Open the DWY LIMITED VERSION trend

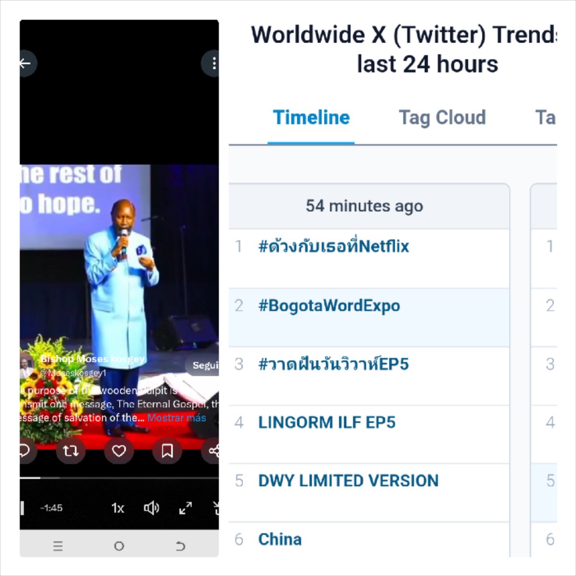point(348,481)
